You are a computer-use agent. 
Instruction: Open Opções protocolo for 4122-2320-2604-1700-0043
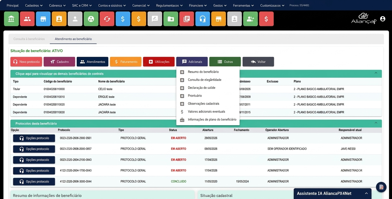pos(34,171)
